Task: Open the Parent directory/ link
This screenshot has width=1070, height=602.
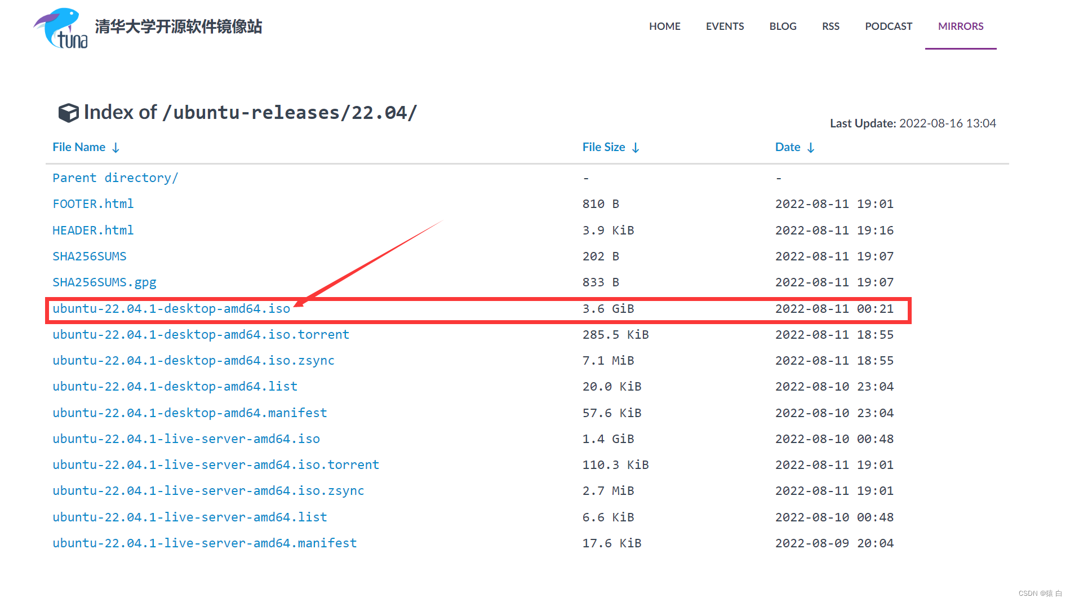Action: click(116, 178)
